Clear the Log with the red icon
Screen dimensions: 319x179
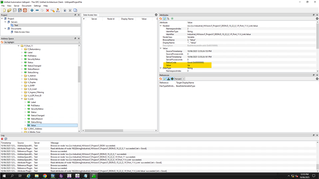point(2,139)
